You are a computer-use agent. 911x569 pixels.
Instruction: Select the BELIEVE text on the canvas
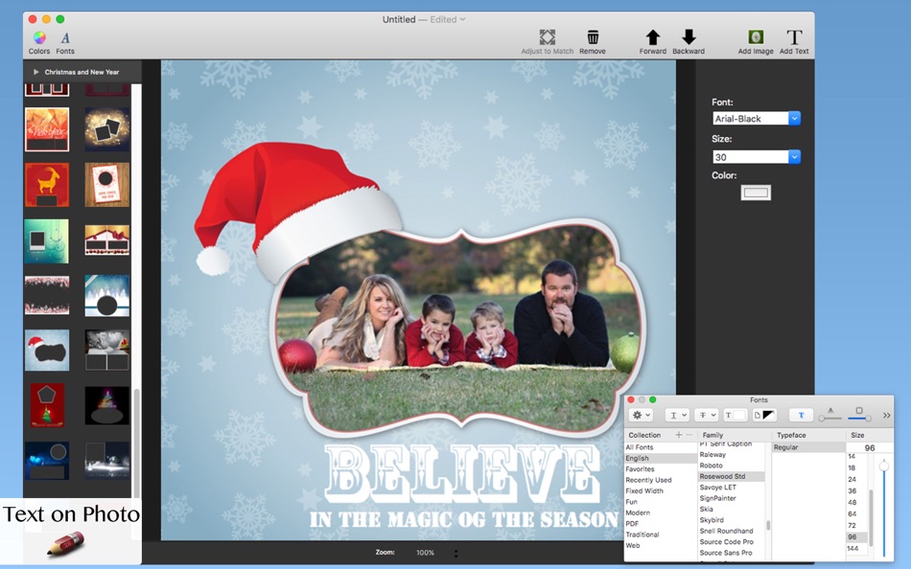[461, 475]
